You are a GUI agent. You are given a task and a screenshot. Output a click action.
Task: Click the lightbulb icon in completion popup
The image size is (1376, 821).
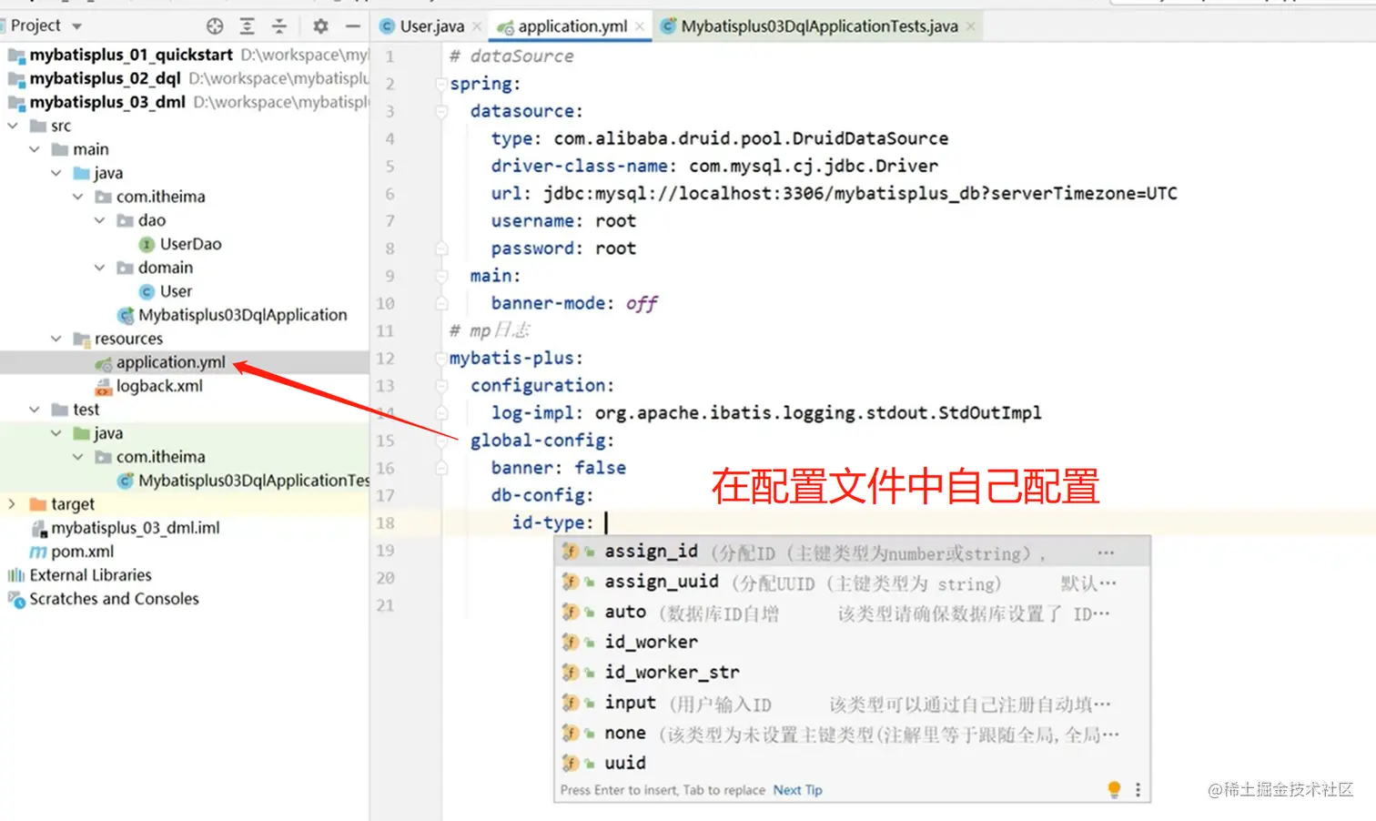click(x=1114, y=790)
